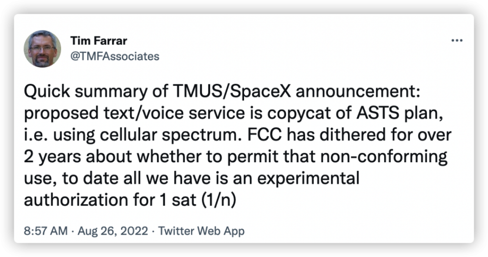The height and width of the screenshot is (257, 488).
Task: Click the ASTS ticker in tweet text
Action: (x=377, y=113)
